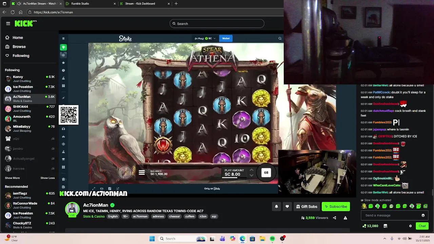434x244 pixels.
Task: Click the green Chat send button
Action: (422, 226)
